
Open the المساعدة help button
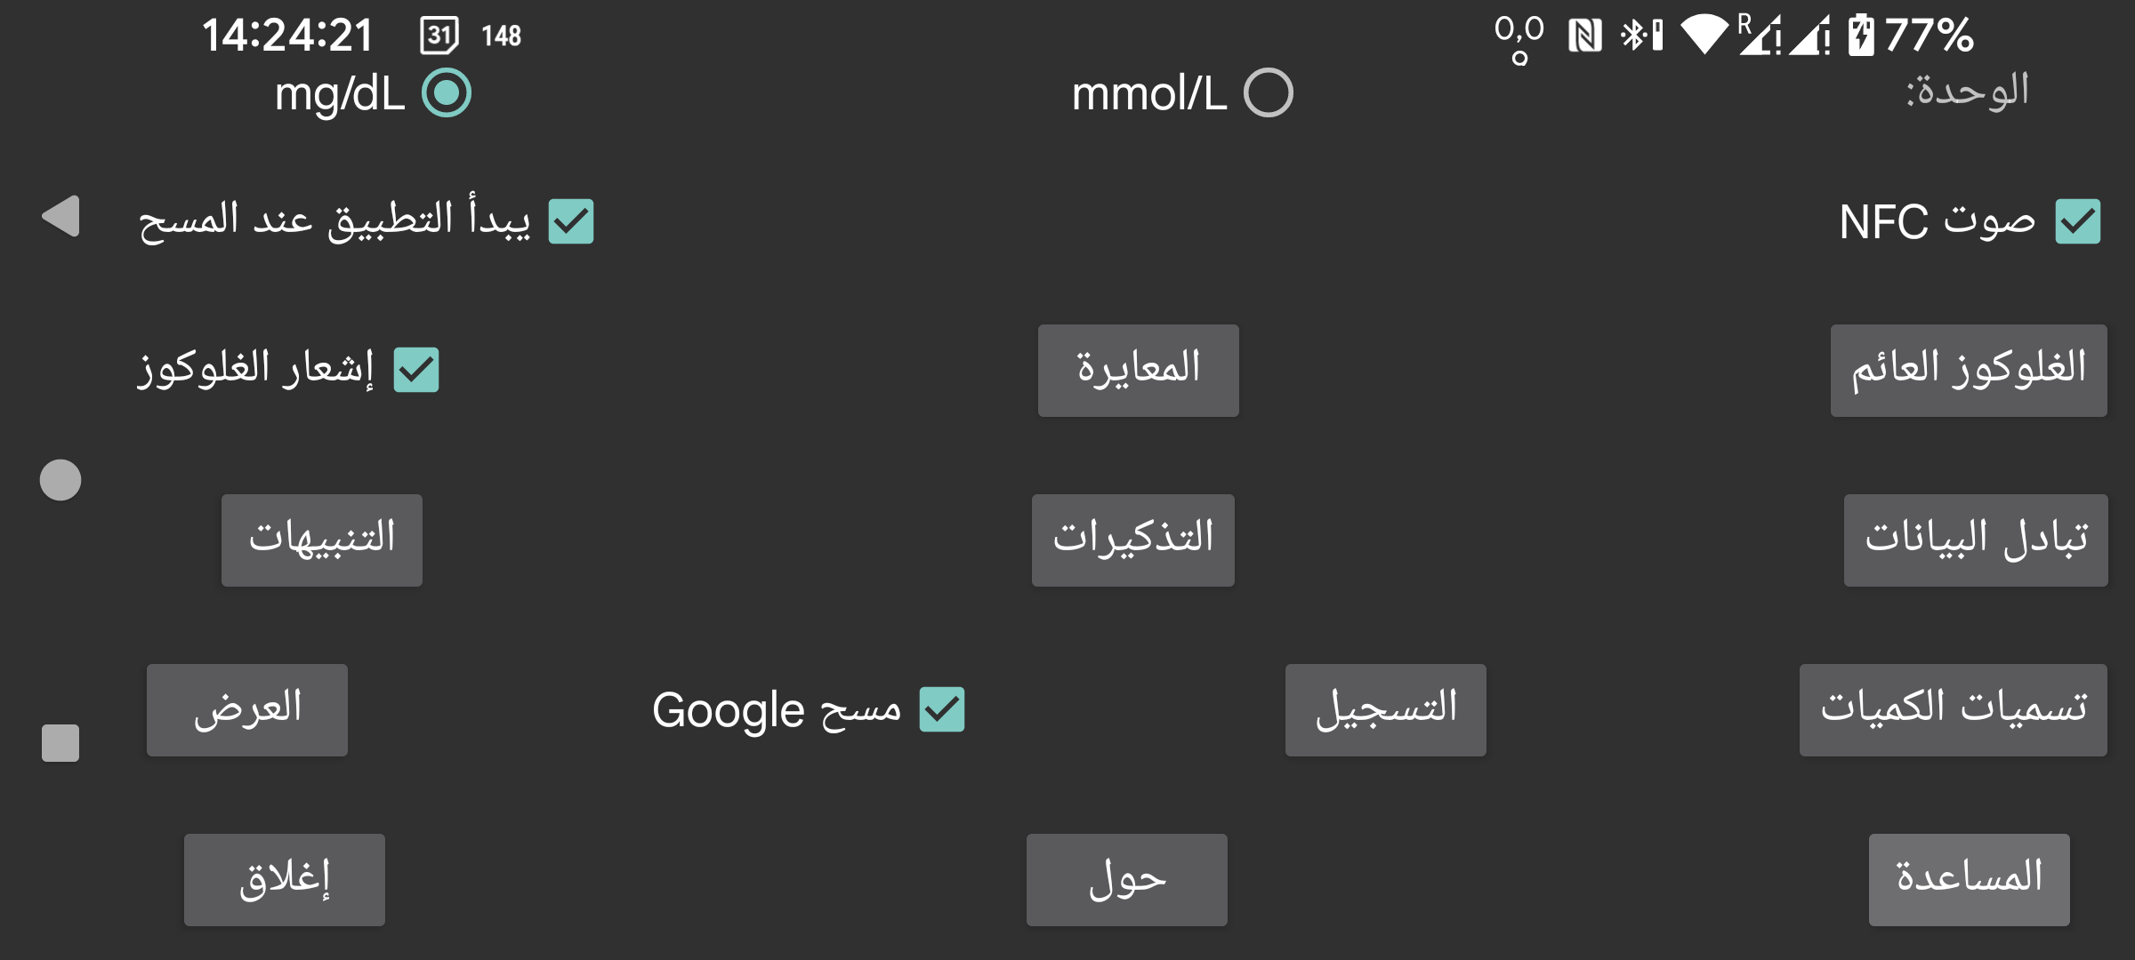[1968, 879]
